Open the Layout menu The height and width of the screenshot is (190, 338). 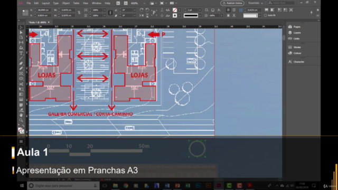pos(46,3)
